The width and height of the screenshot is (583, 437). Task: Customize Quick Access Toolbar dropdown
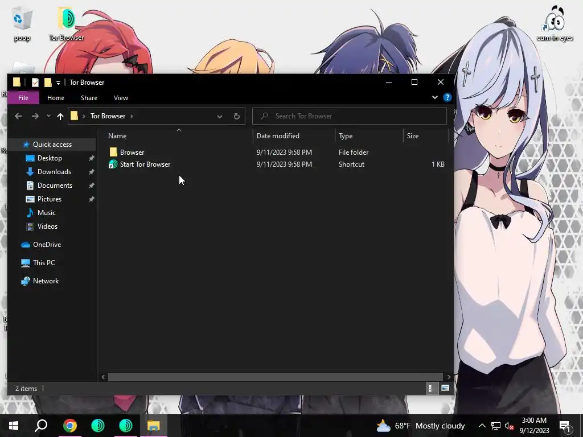pyautogui.click(x=59, y=83)
